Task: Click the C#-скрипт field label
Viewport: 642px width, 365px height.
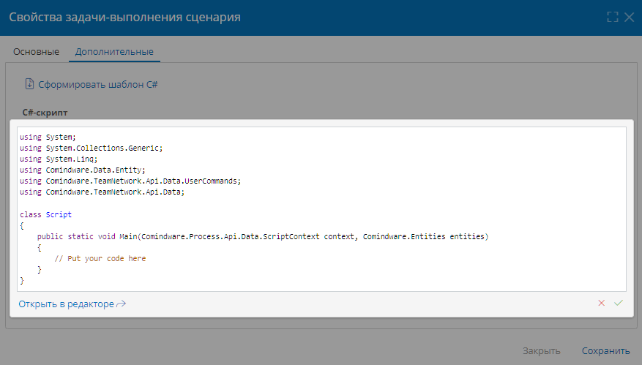Action: point(45,113)
